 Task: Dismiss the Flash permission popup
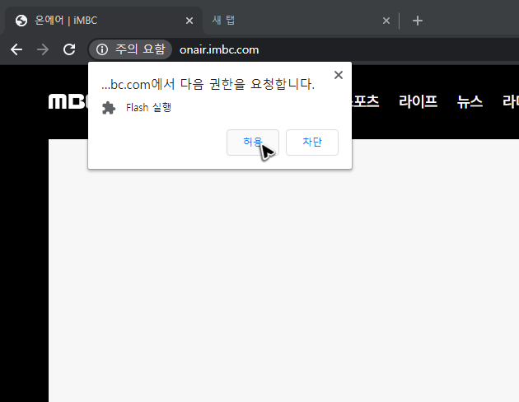tap(339, 75)
